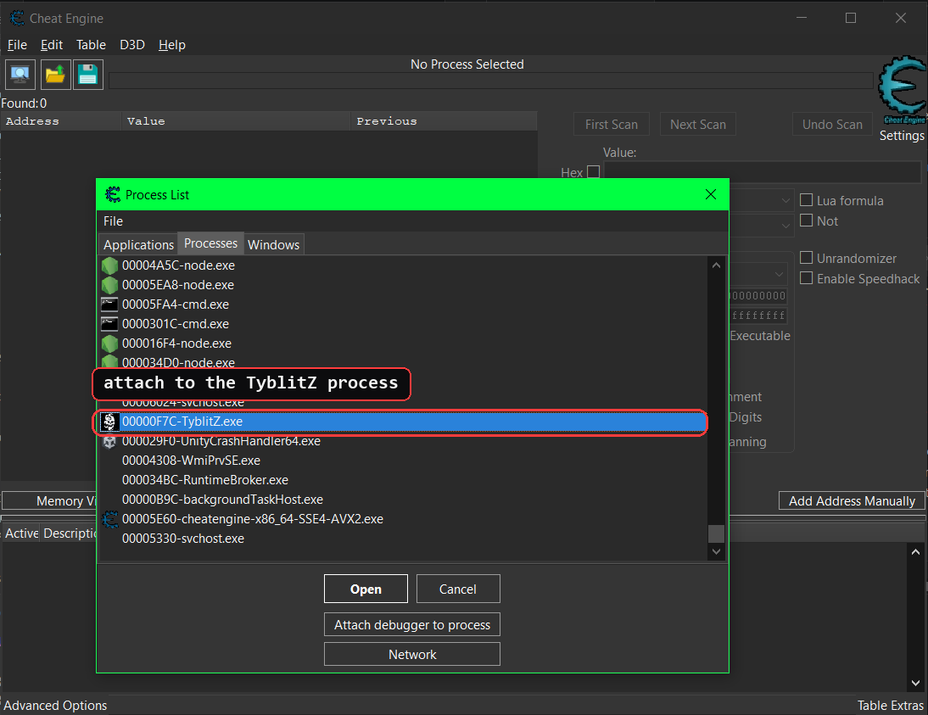Switch to the Processes tab
This screenshot has width=928, height=715.
point(210,243)
